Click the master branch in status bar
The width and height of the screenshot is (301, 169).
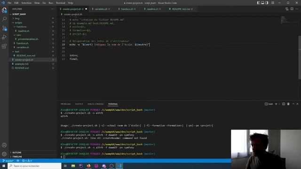coord(8,161)
